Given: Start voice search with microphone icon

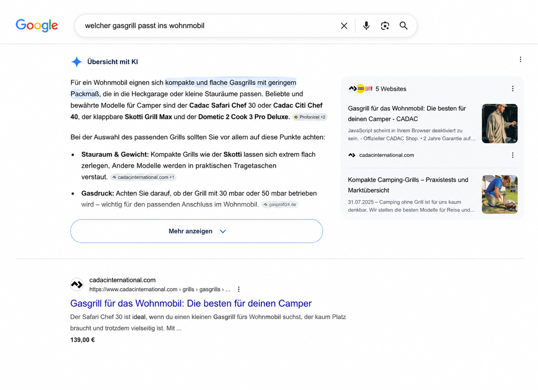Looking at the screenshot, I should click(366, 26).
